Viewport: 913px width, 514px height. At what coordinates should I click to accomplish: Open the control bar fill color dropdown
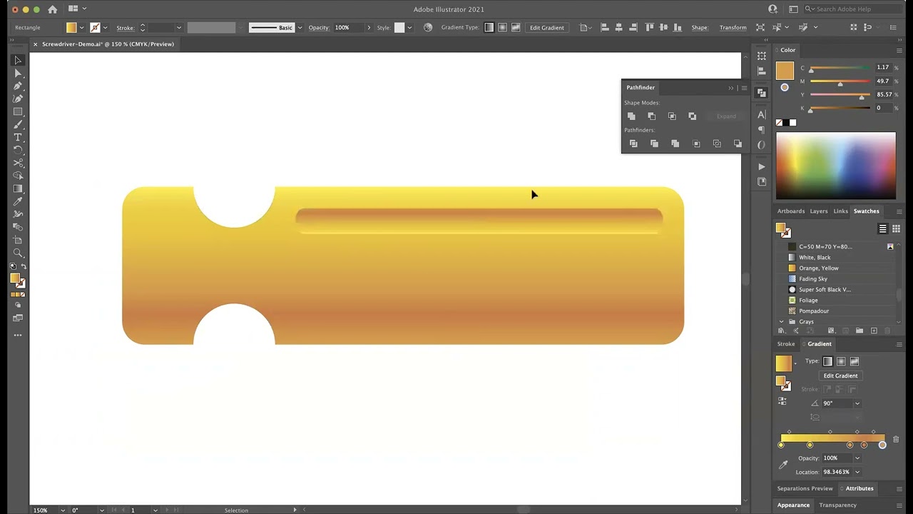[81, 27]
